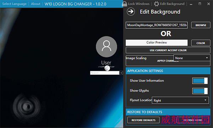The image size is (213, 128).
Task: Click the RESTORE TO DEFAULTS header
Action: pos(168,112)
